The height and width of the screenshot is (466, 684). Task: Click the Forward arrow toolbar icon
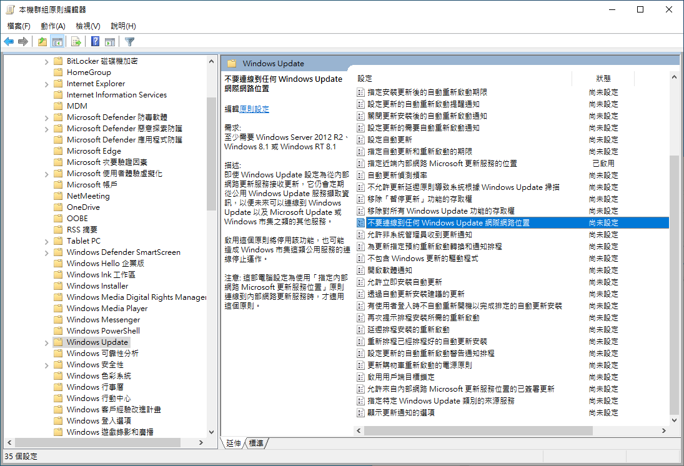(23, 41)
